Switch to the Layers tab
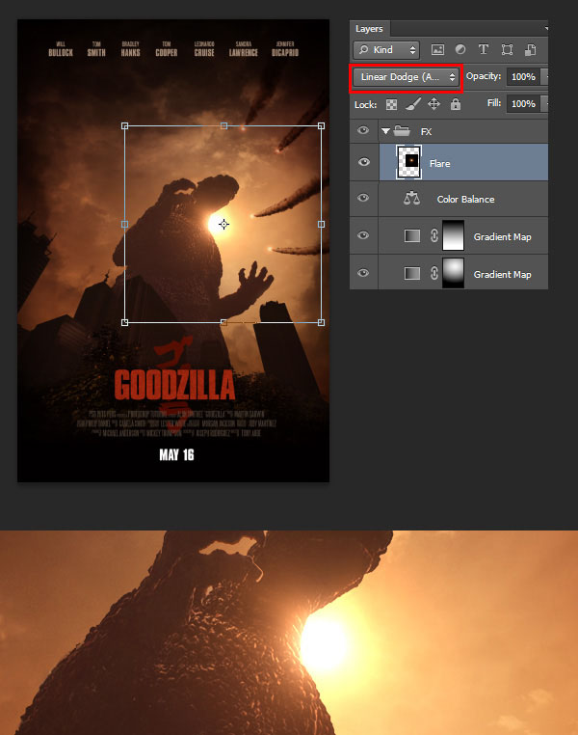This screenshot has height=735, width=578. tap(369, 29)
